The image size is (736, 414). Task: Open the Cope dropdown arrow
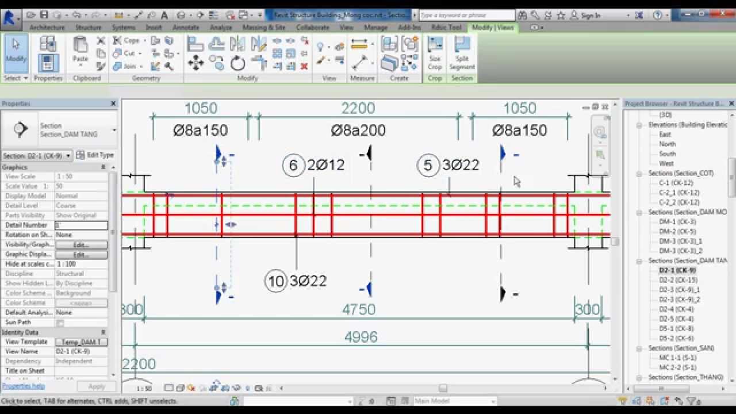click(144, 41)
